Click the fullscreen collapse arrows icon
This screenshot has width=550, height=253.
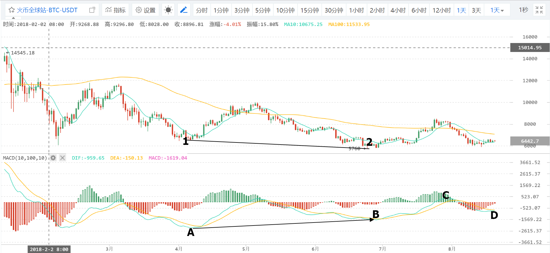pyautogui.click(x=539, y=10)
